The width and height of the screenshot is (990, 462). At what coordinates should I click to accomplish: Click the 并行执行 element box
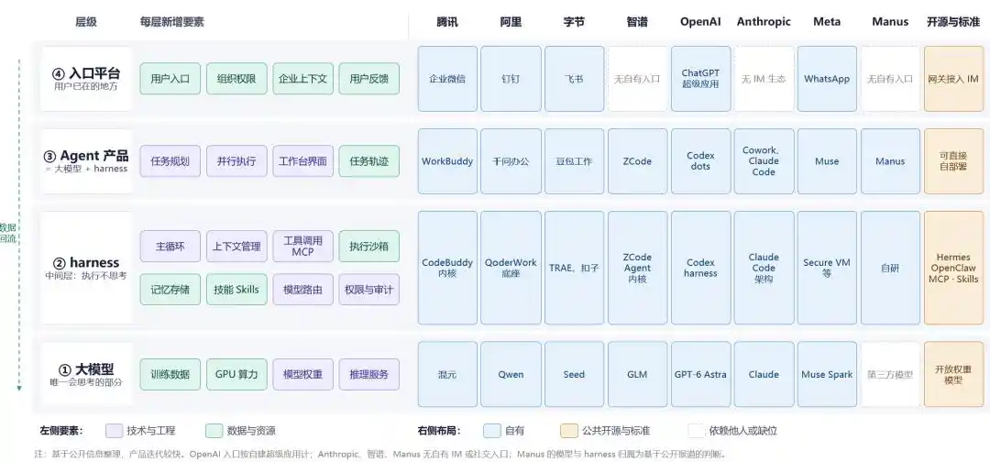[236, 161]
